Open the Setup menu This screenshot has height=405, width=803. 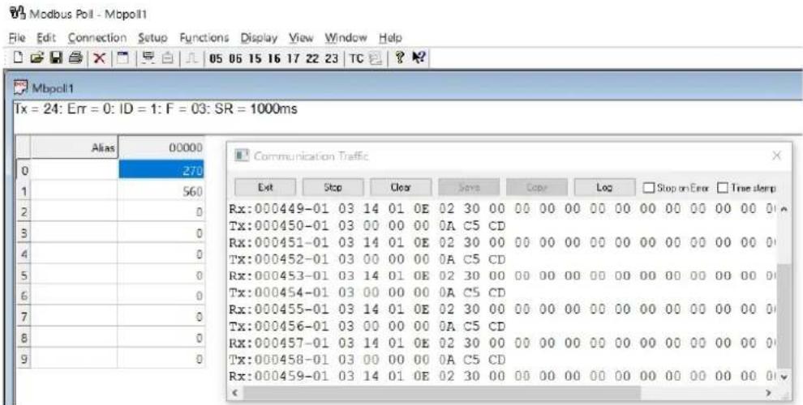[152, 38]
